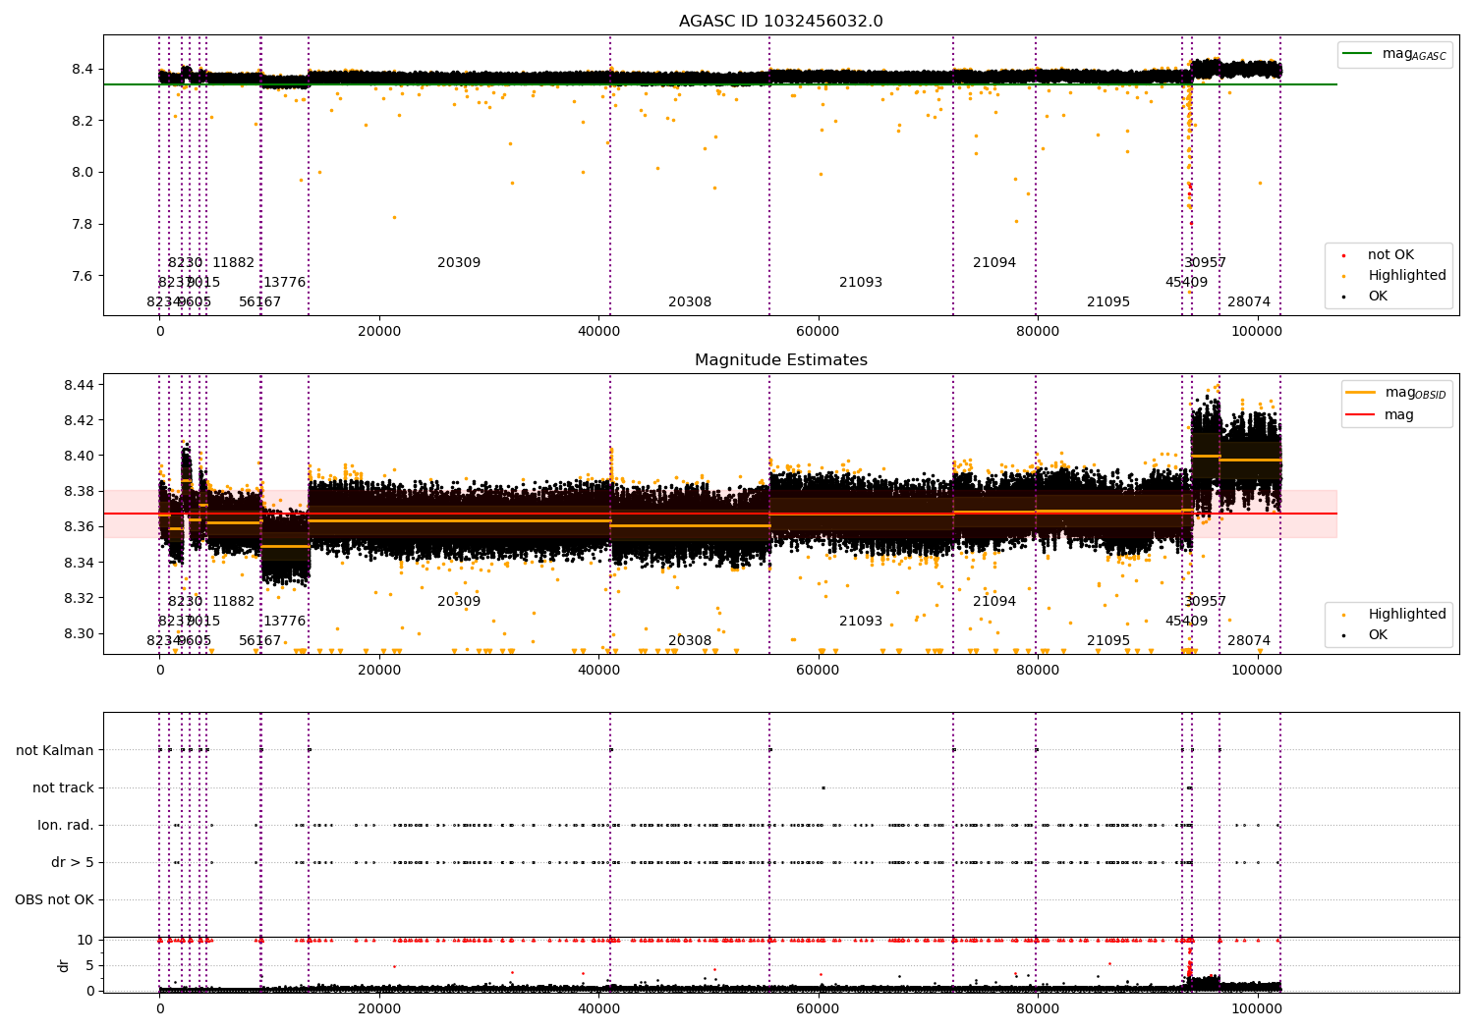Click obsid label 20309 in the top plot
Image resolution: width=1474 pixels, height=1031 pixels.
[459, 263]
